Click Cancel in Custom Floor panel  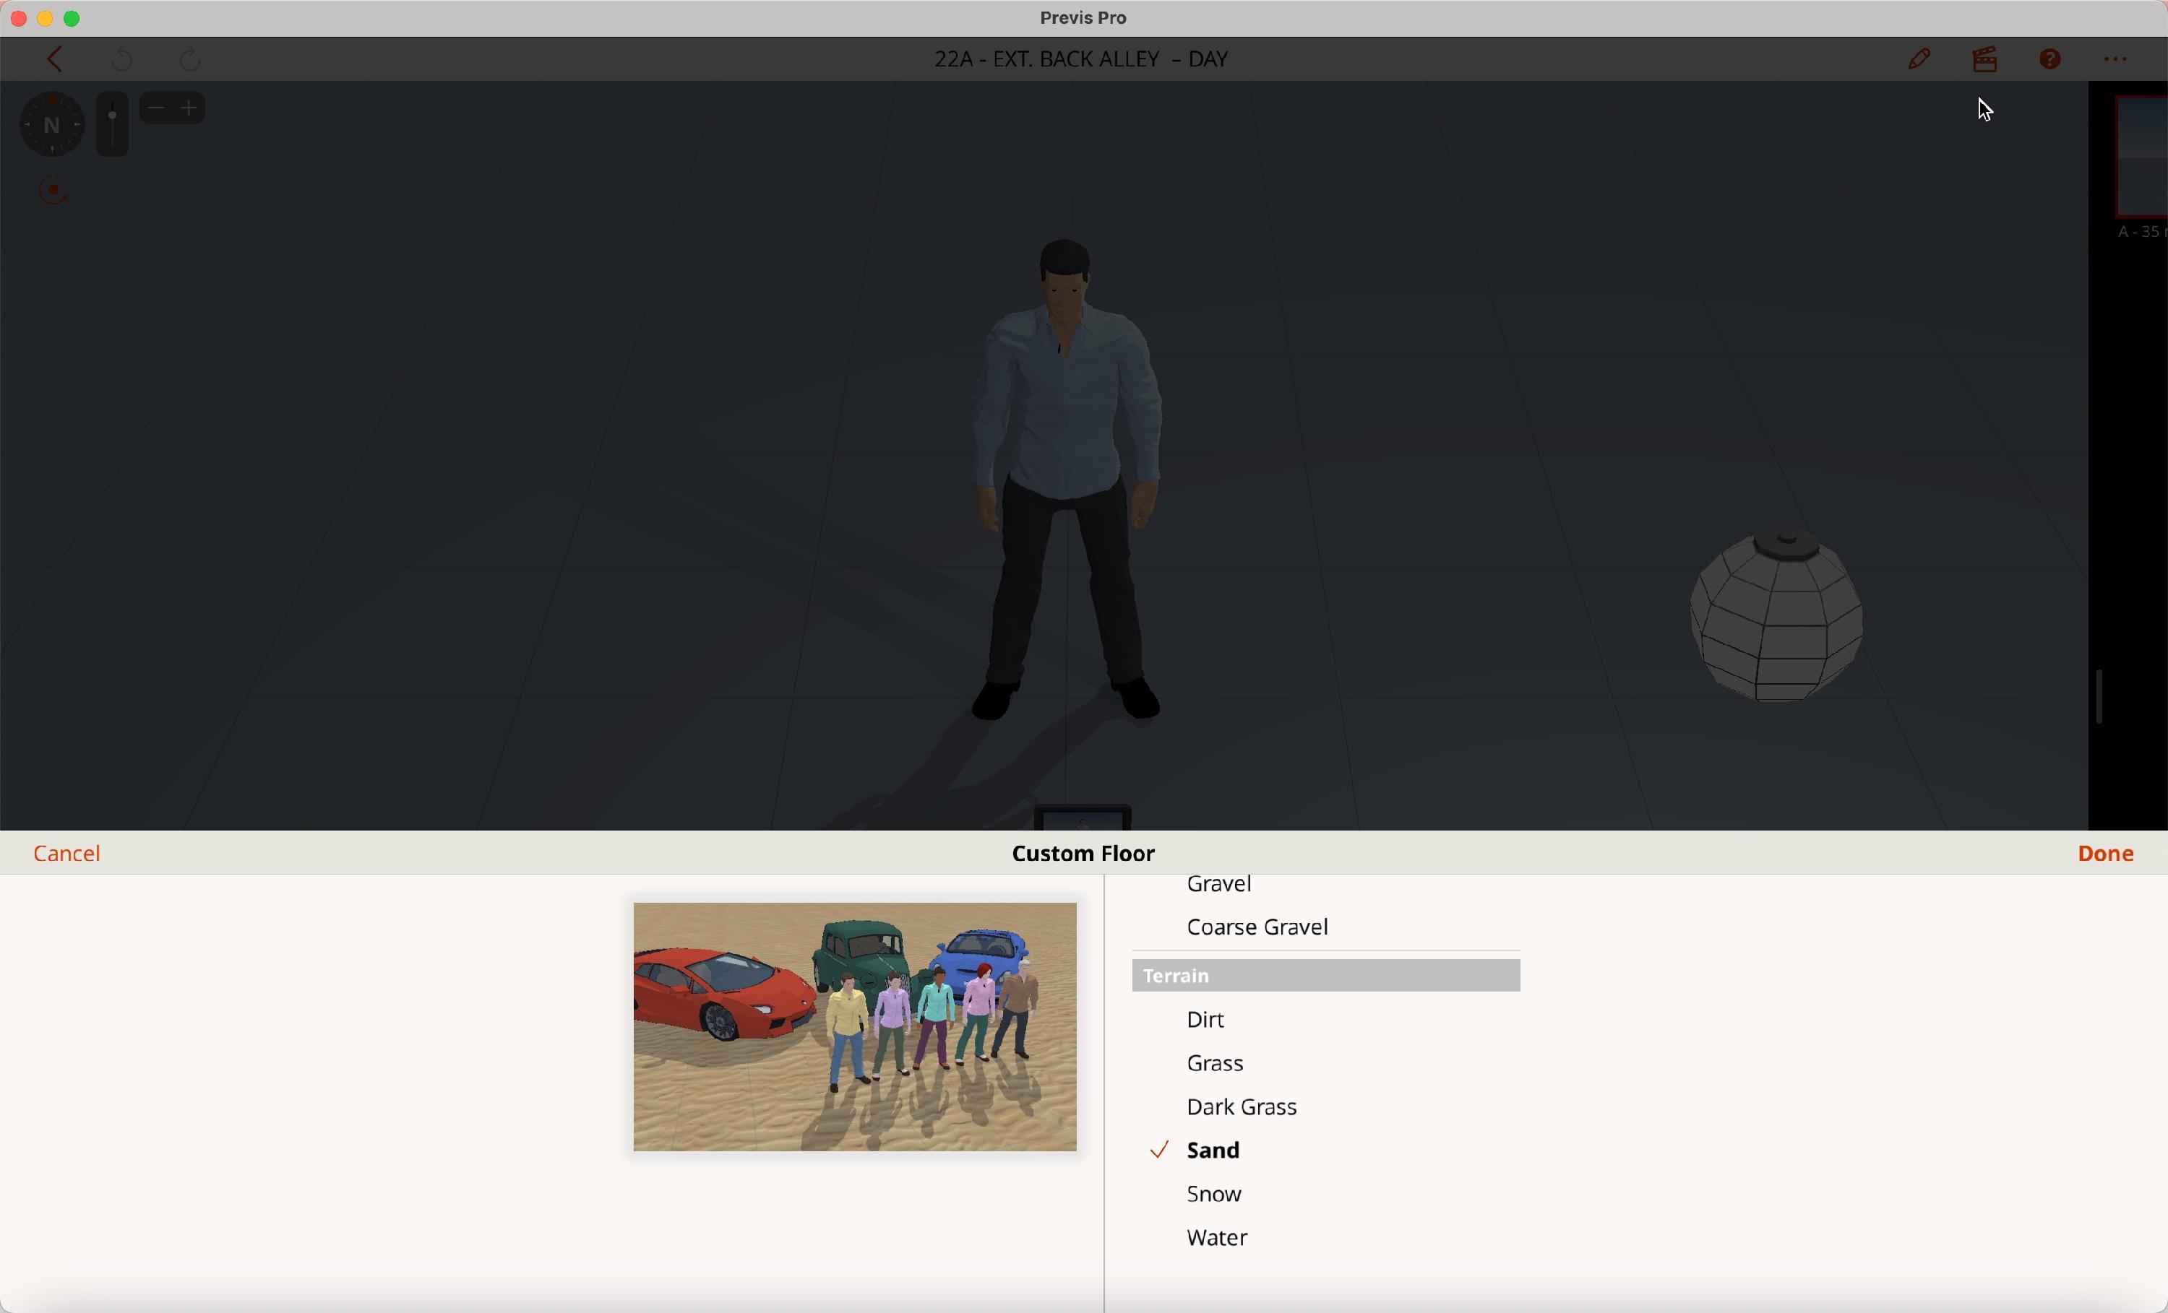pyautogui.click(x=69, y=854)
